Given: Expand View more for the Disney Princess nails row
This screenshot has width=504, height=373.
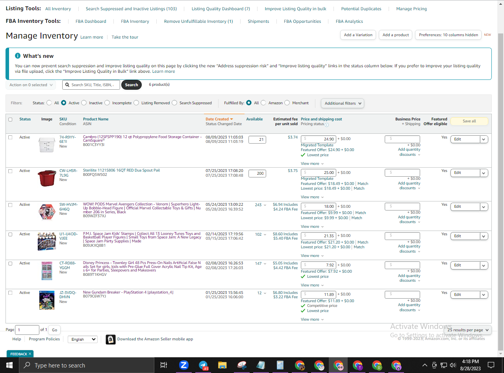Looking at the screenshot, I should [x=312, y=285].
